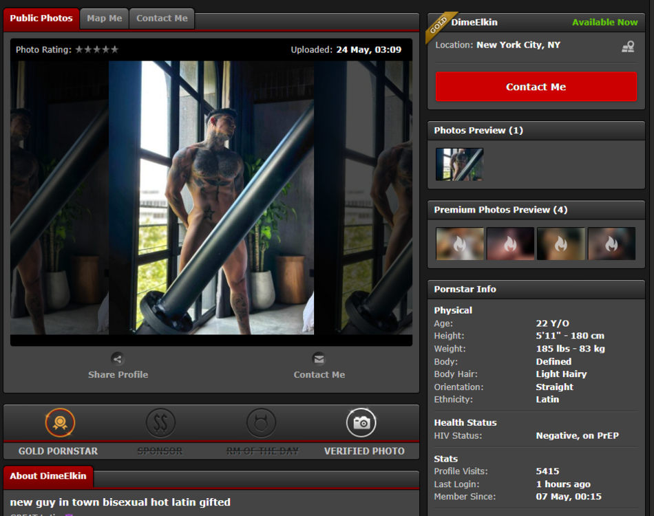Select the About DimeElkin tab
The width and height of the screenshot is (654, 516).
pos(48,476)
